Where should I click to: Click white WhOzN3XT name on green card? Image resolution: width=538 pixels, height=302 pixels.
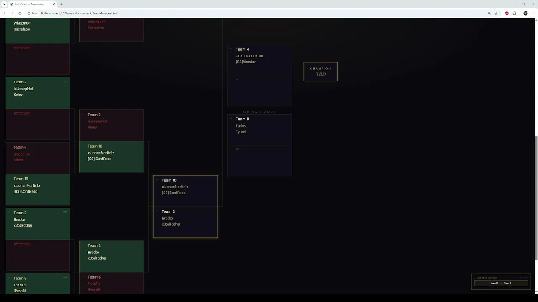[x=22, y=23]
